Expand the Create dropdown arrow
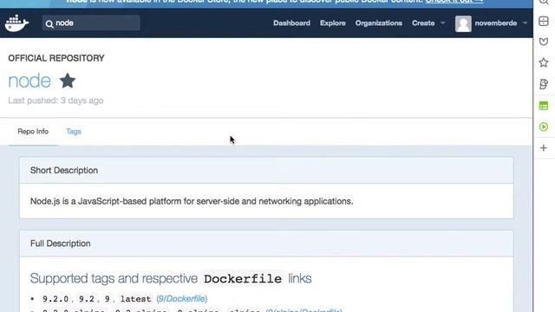This screenshot has width=555, height=312. [442, 23]
